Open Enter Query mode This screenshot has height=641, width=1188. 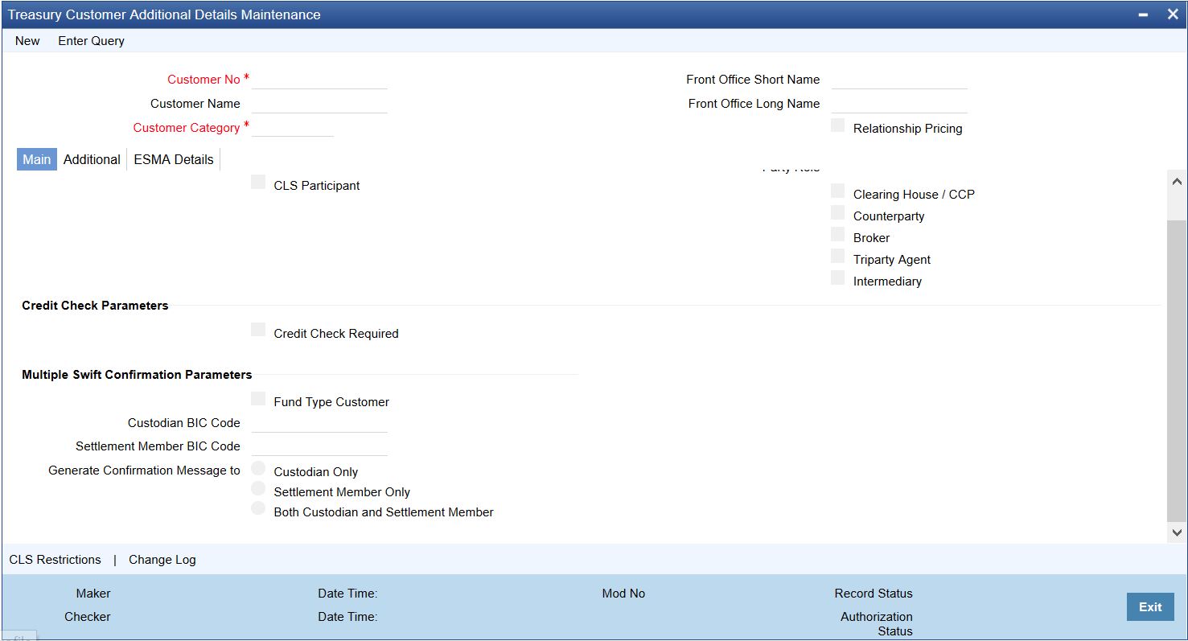coord(91,41)
